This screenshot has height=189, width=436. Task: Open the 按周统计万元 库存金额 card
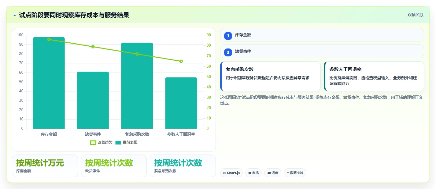tap(45, 166)
